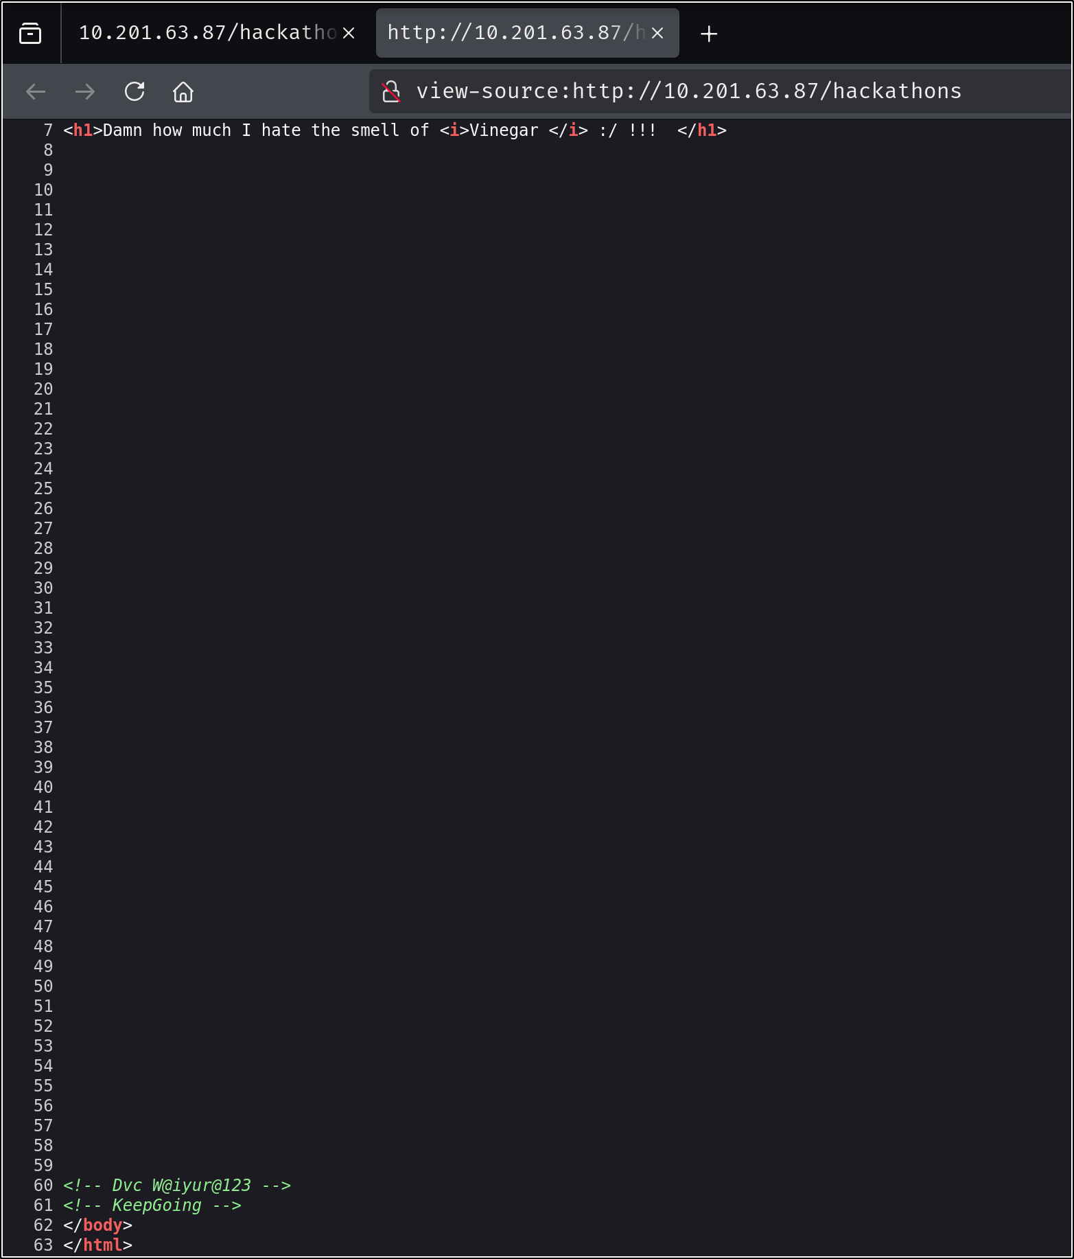Close the first 10.201.63.87/hackathons tab
Screen dimensions: 1074x1259
pos(349,33)
